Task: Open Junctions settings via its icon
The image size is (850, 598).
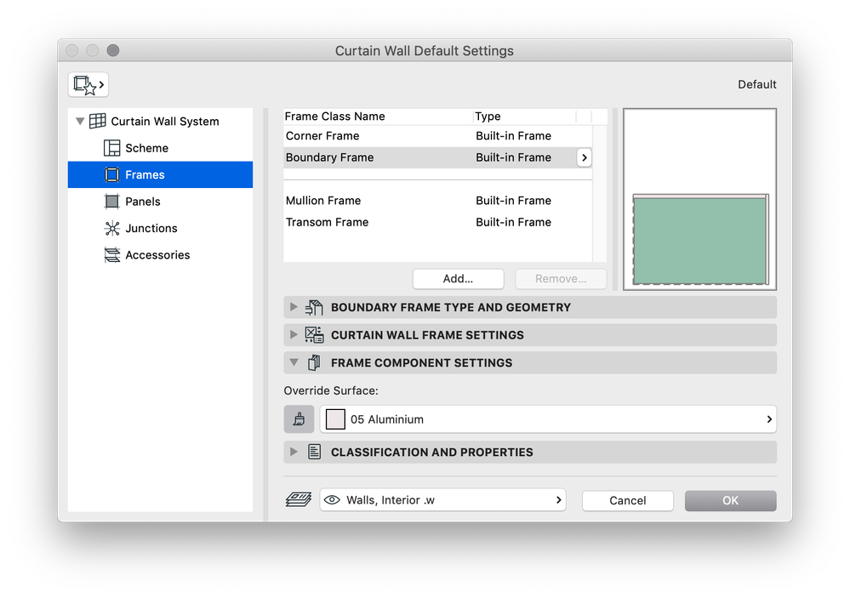Action: 112,228
